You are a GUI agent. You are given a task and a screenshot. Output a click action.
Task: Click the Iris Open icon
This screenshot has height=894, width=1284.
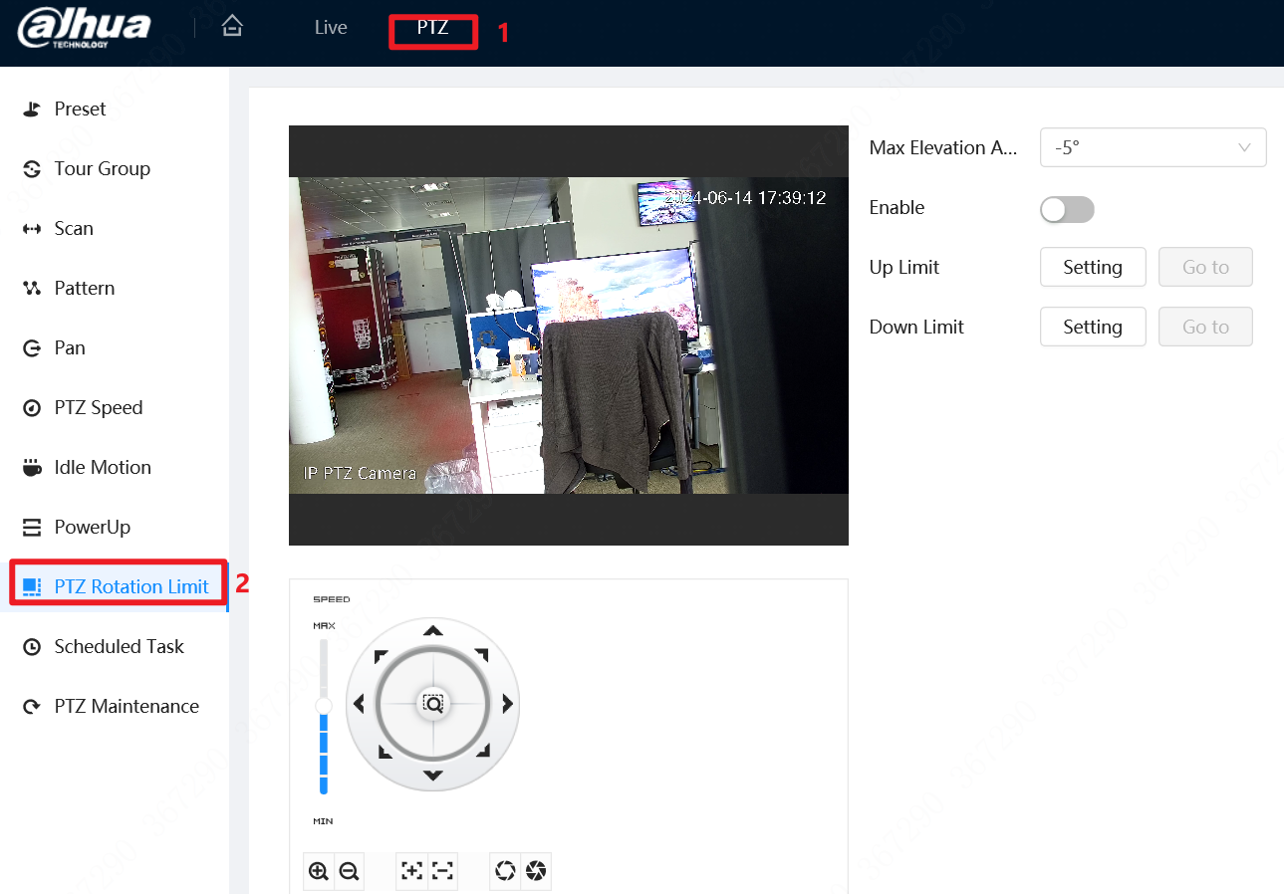(x=505, y=871)
